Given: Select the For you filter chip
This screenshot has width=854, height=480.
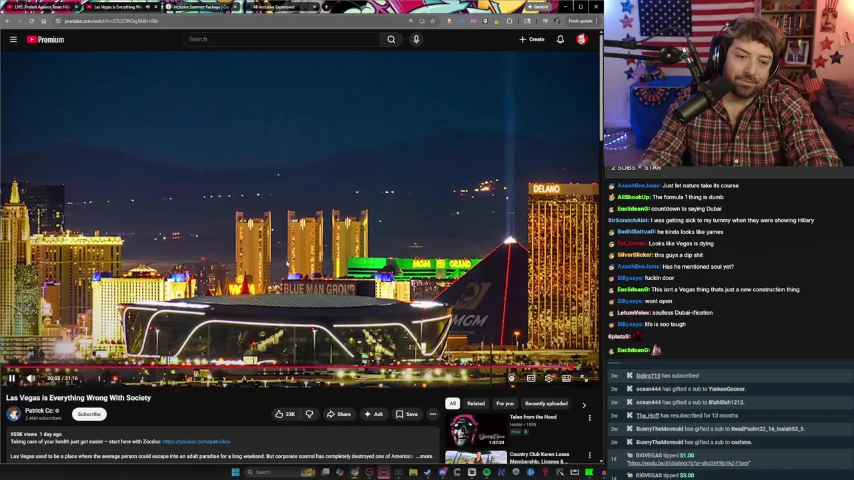Looking at the screenshot, I should (505, 403).
